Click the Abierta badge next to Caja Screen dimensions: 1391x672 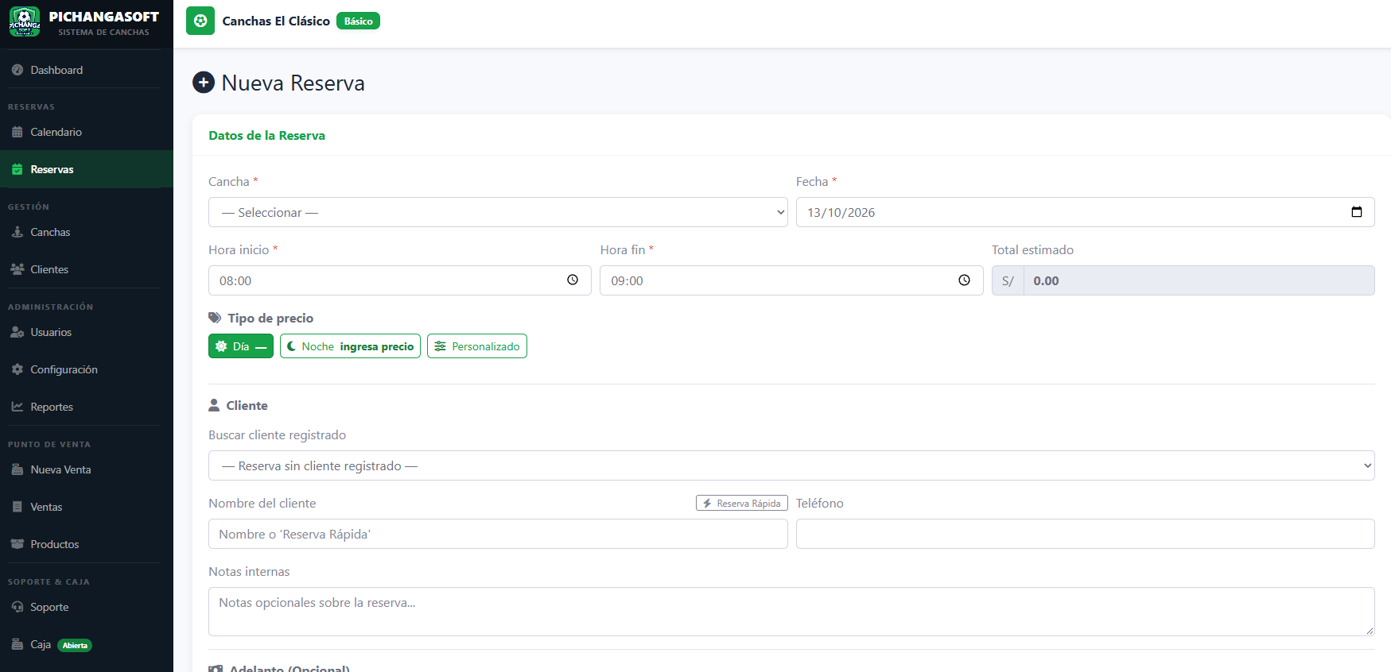[x=75, y=645]
